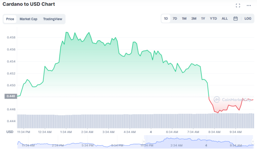
Task: Click the 4:34 AM x-axis label
Action: [x=130, y=132]
